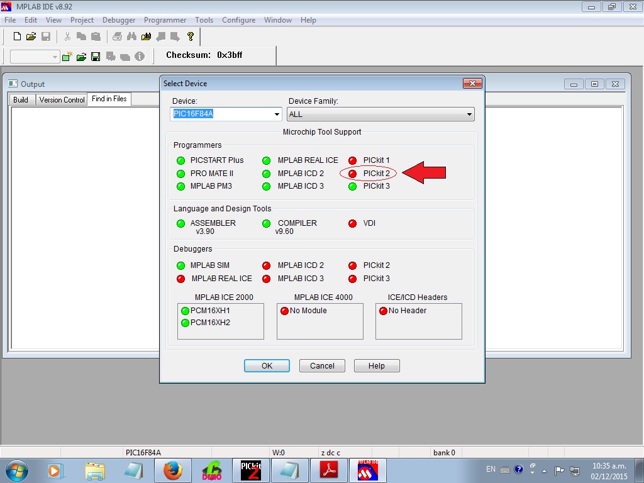Viewport: 644px width, 483px height.
Task: Click the Open File toolbar icon
Action: point(31,36)
